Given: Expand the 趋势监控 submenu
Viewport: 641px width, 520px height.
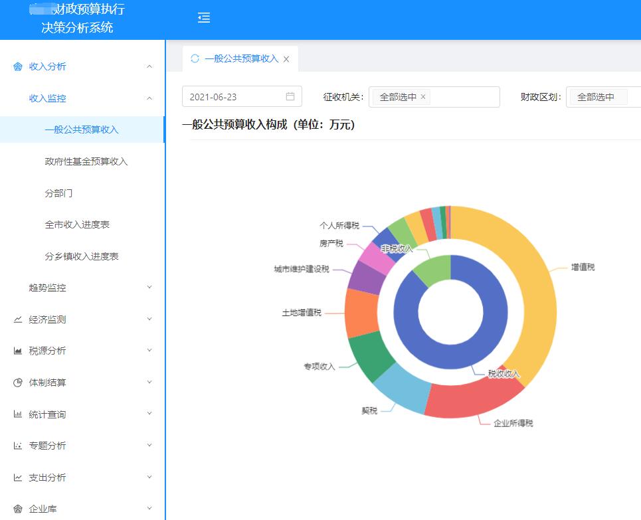Looking at the screenshot, I should [x=149, y=288].
